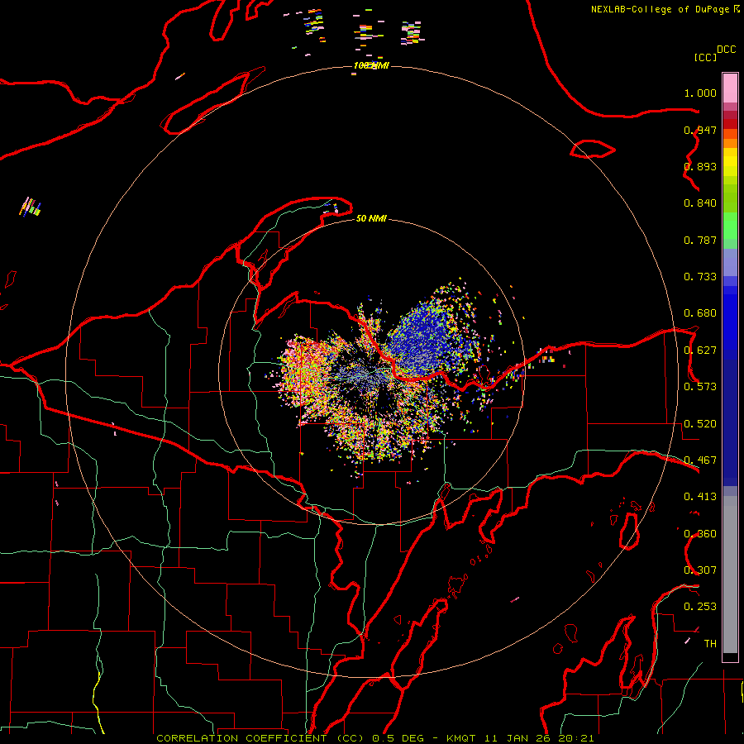
Task: Click the NEXLAB-College of DuPage label
Action: pos(660,9)
